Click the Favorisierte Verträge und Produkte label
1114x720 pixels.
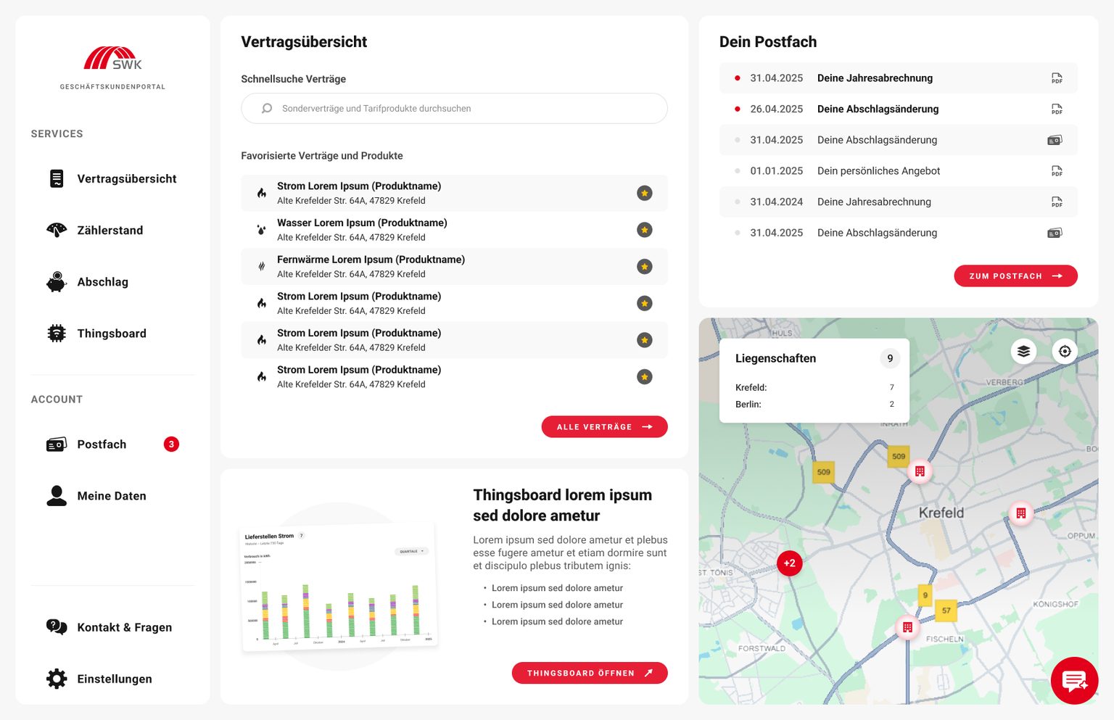(322, 156)
